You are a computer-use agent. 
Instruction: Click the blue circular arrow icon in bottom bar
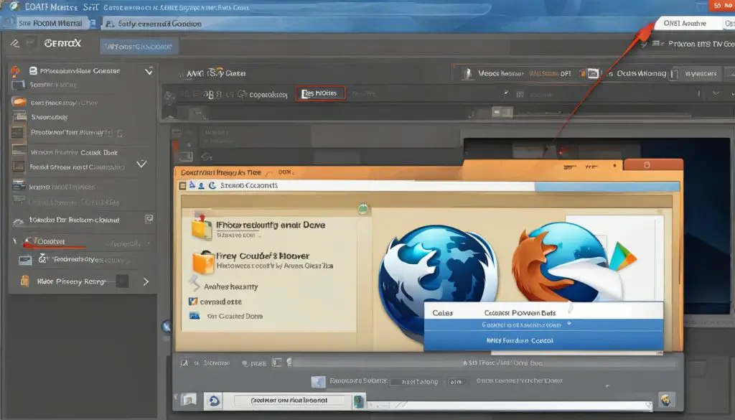214,401
